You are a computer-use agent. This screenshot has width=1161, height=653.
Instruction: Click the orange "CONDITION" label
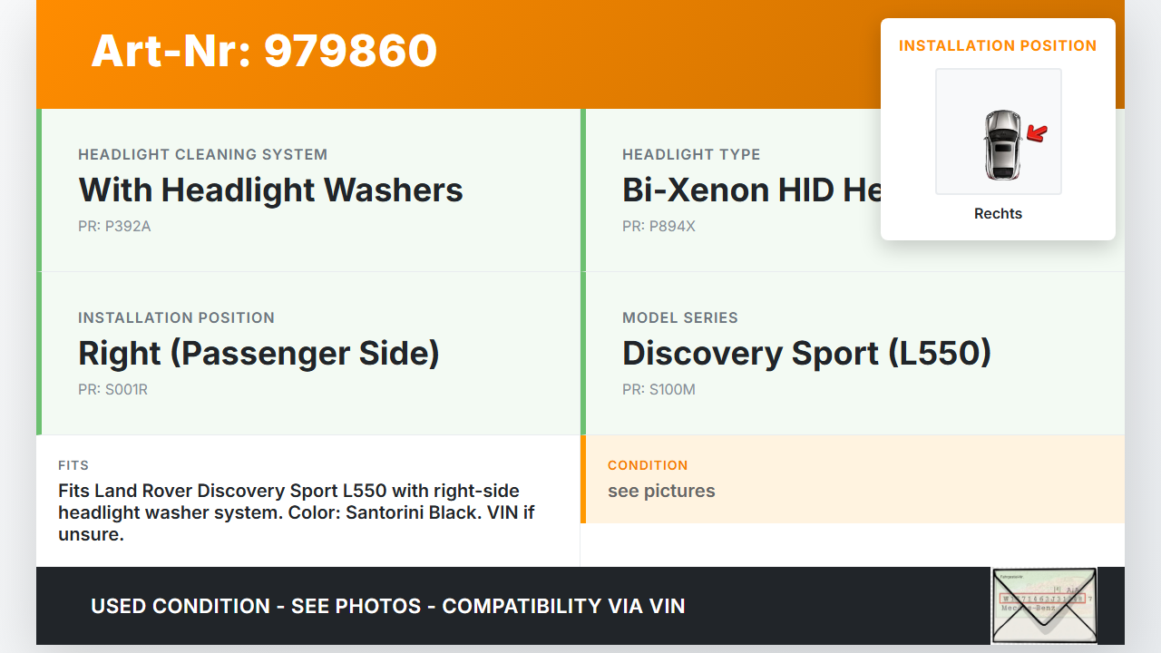tap(648, 465)
